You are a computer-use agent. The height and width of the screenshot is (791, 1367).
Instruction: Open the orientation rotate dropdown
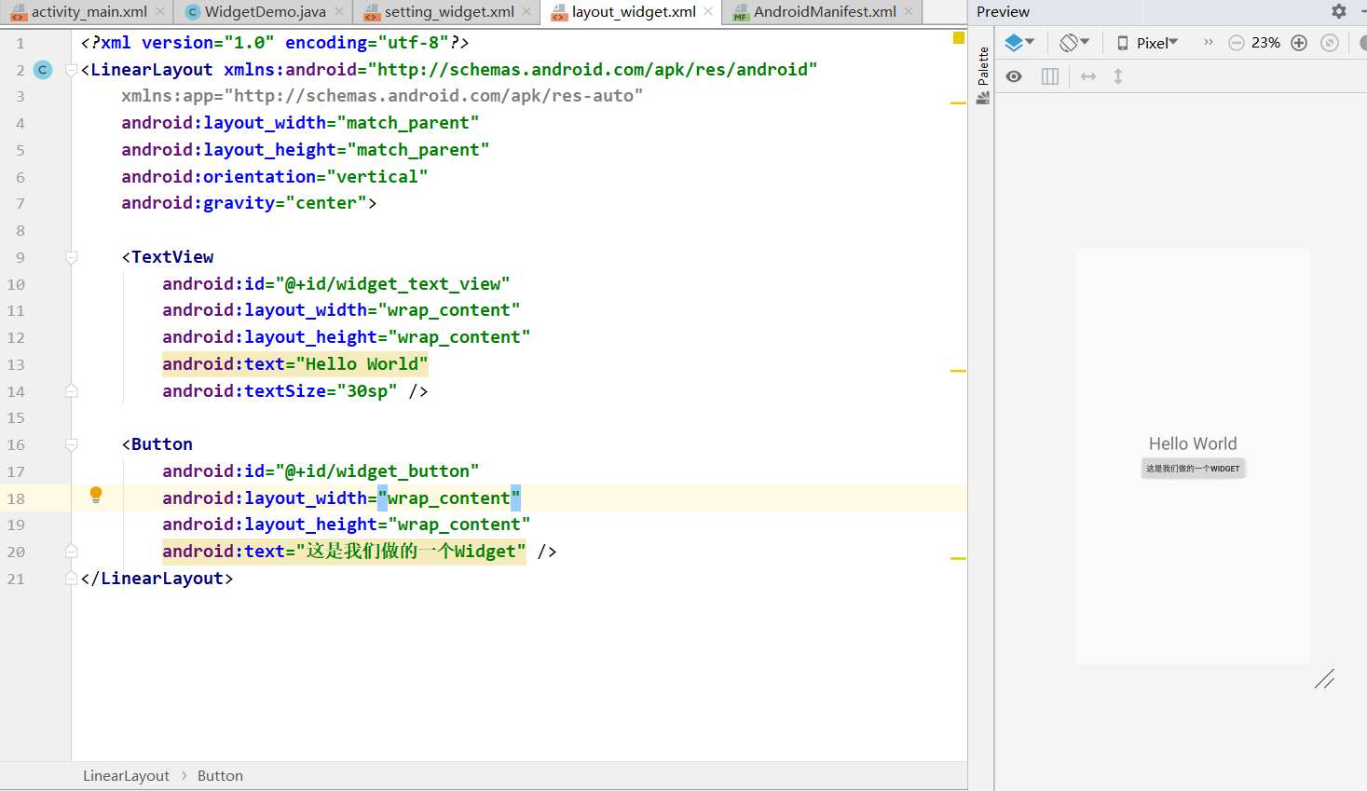[x=1074, y=43]
